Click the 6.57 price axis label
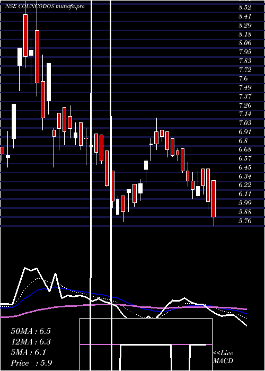The image size is (265, 371). click(245, 158)
